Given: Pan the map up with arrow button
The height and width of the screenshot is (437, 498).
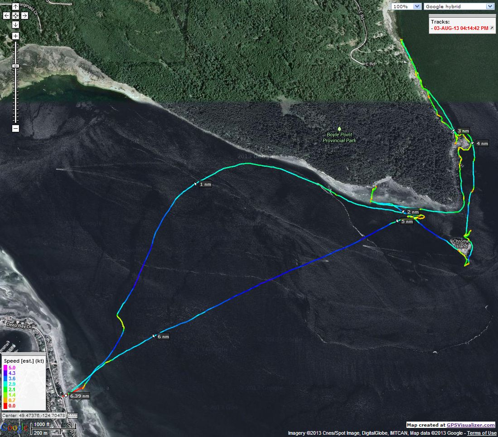Looking at the screenshot, I should 15,7.
